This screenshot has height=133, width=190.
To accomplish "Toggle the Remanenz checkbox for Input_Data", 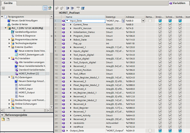I will (150, 21).
